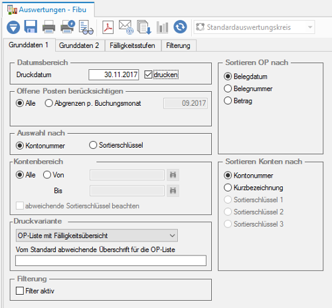Click the Auswahl nach group heading

coord(41,133)
